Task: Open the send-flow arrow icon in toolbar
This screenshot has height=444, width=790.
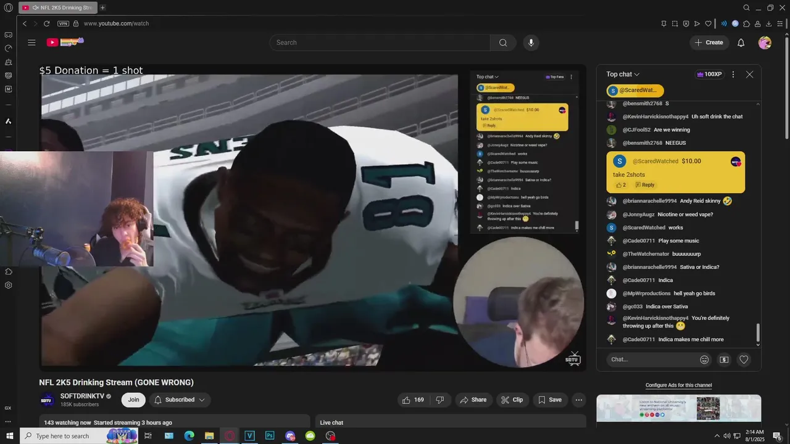Action: 697,23
